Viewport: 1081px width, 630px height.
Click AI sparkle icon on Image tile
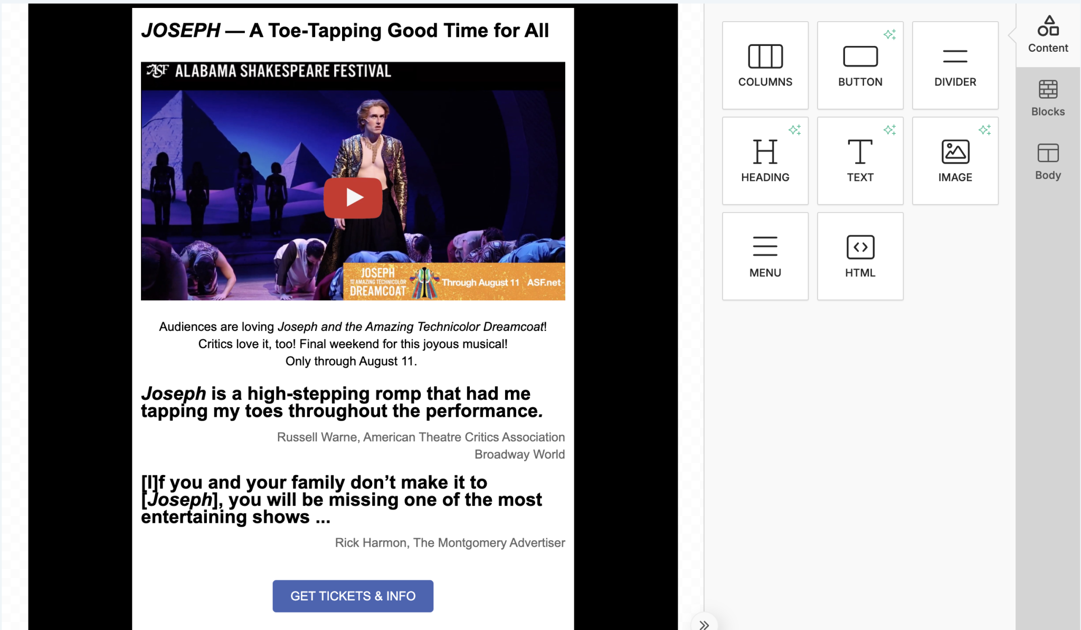click(x=984, y=130)
